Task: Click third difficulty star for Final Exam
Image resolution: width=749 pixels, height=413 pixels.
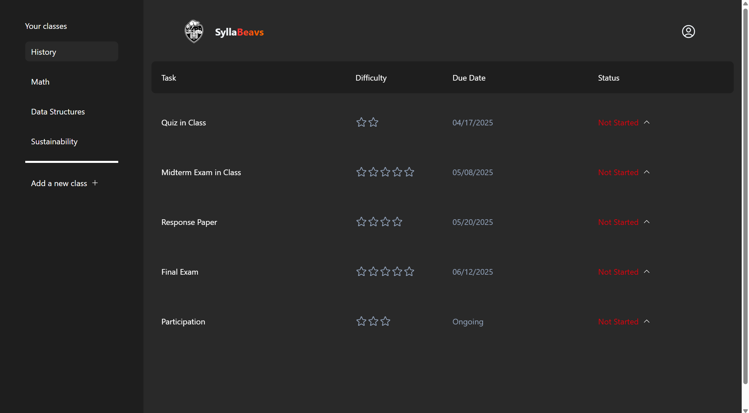Action: coord(385,272)
